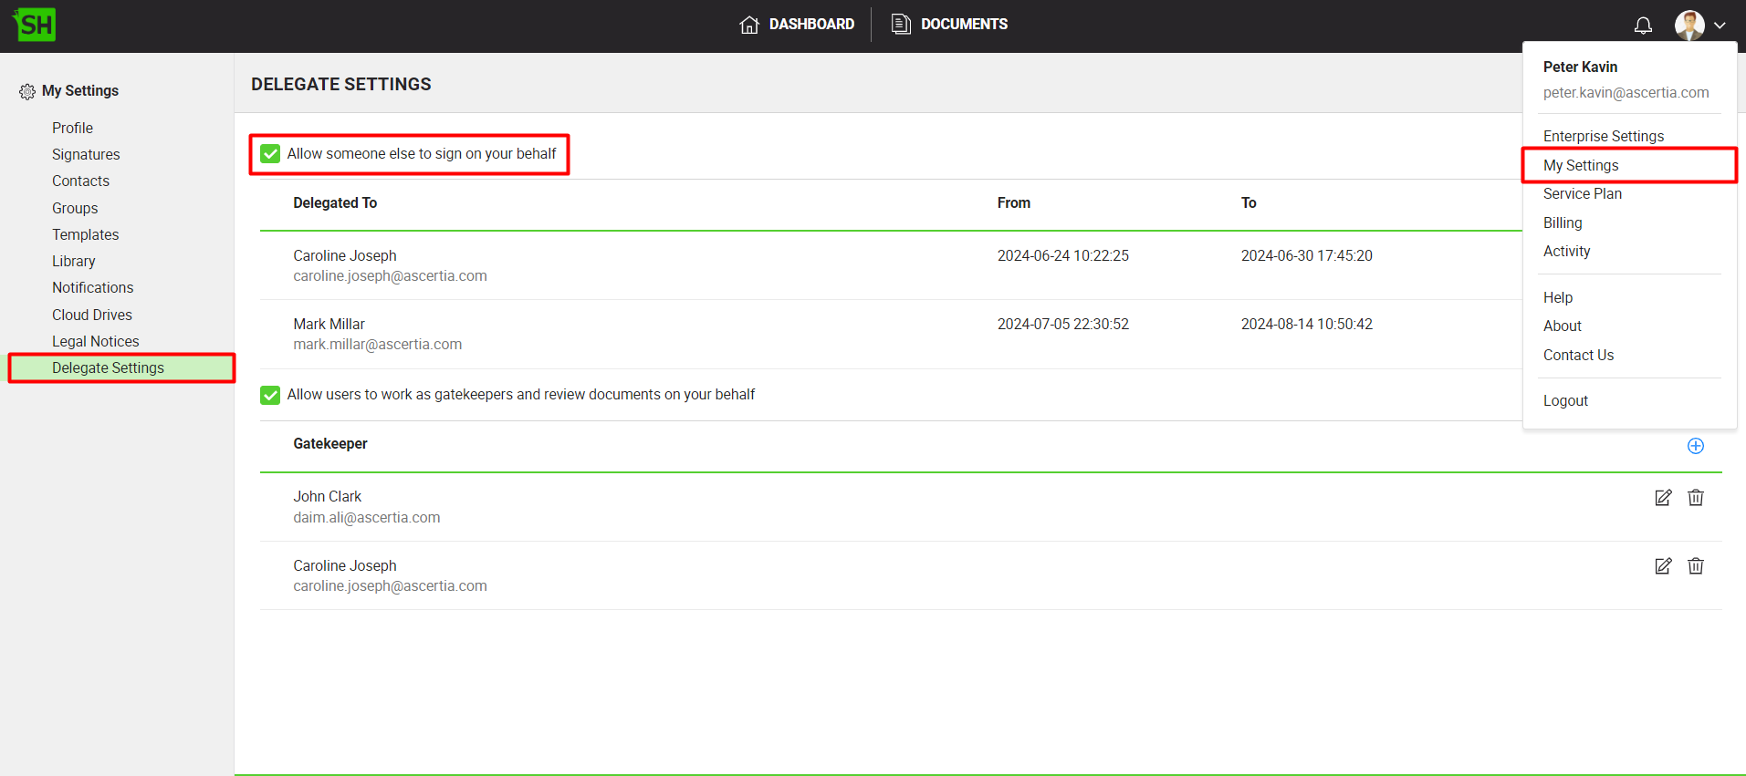The width and height of the screenshot is (1746, 776).
Task: Log out via the Logout option
Action: tap(1565, 401)
